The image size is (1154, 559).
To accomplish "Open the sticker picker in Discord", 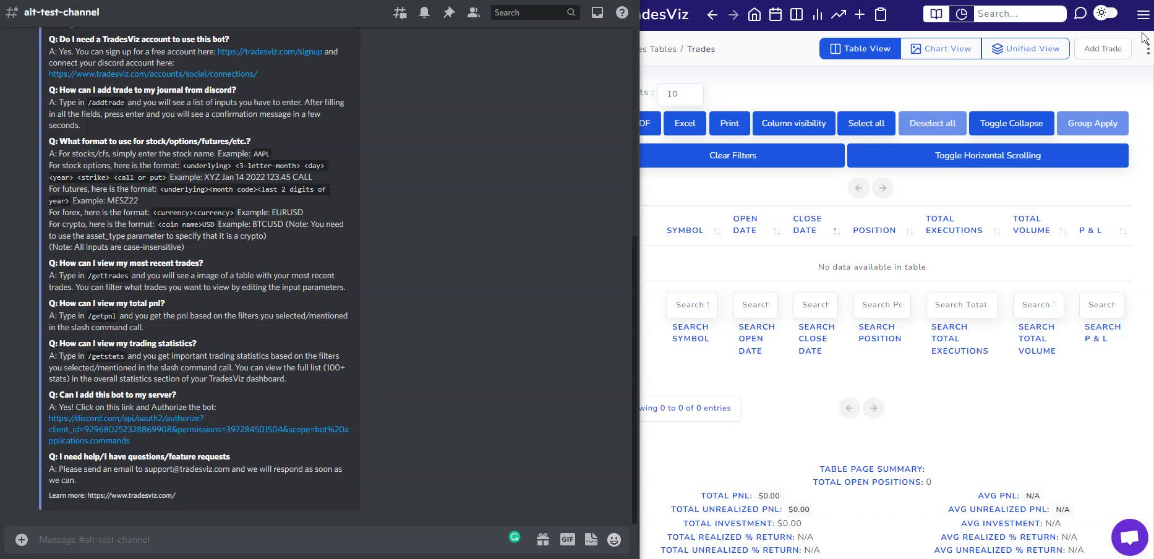I will (591, 540).
